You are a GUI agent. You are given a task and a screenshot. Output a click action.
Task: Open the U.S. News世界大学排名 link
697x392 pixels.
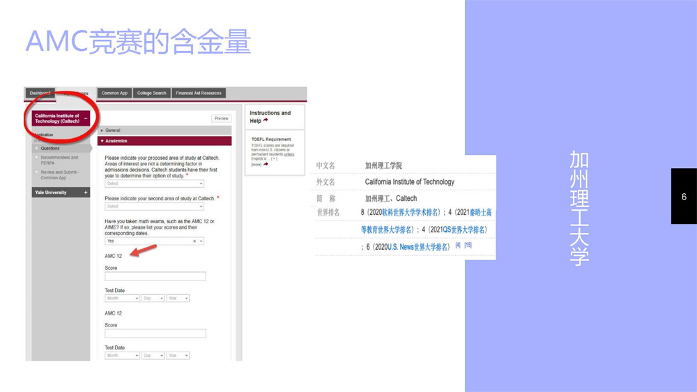click(x=418, y=247)
